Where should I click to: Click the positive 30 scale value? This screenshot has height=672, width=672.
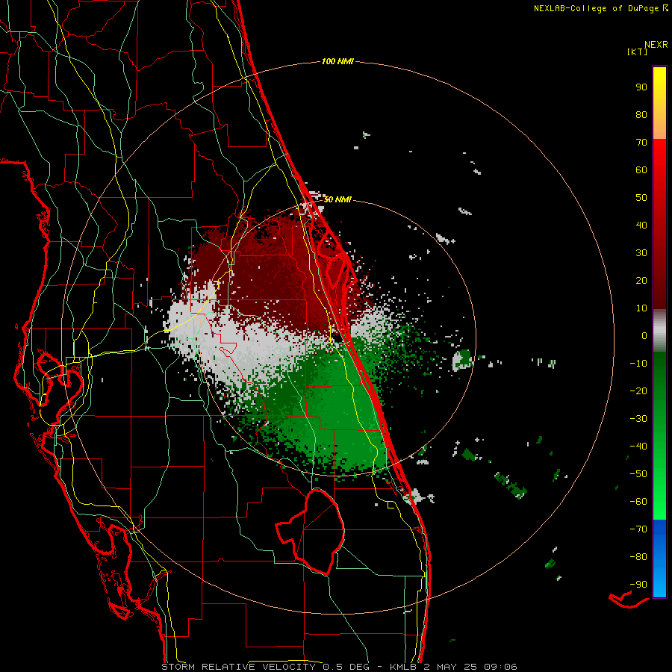click(x=641, y=253)
